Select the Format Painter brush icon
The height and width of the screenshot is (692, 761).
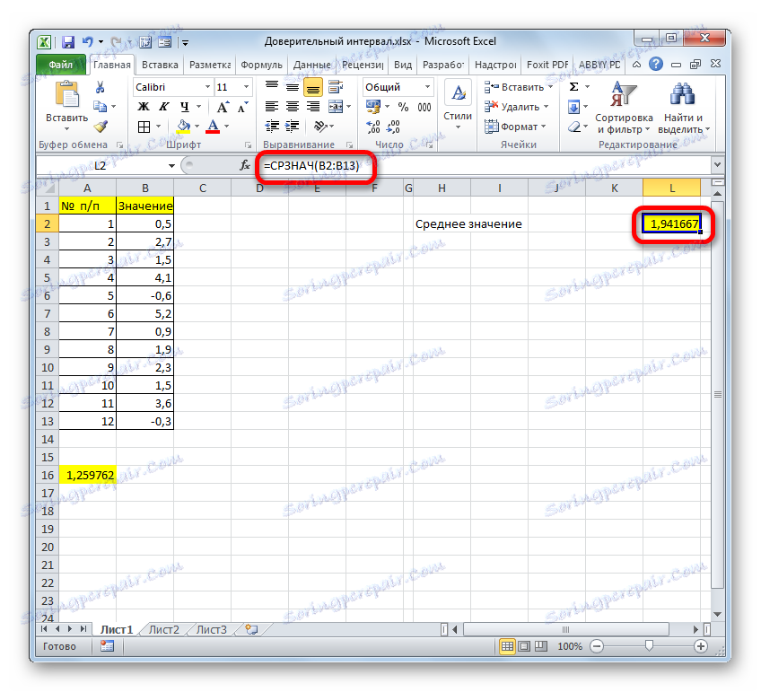tap(100, 127)
